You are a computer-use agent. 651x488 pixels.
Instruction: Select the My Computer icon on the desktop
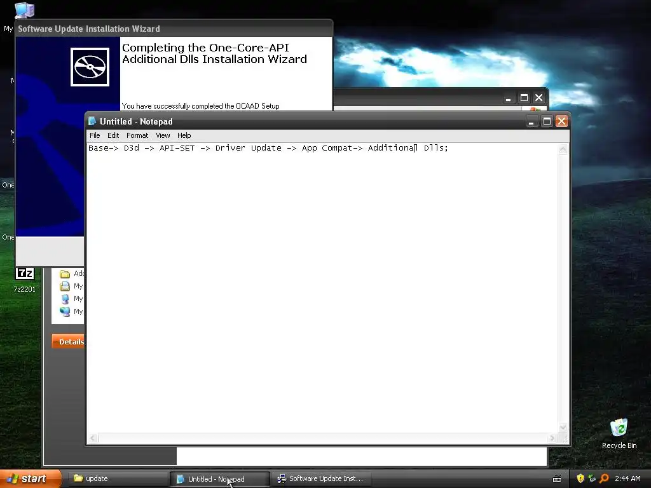pyautogui.click(x=24, y=10)
